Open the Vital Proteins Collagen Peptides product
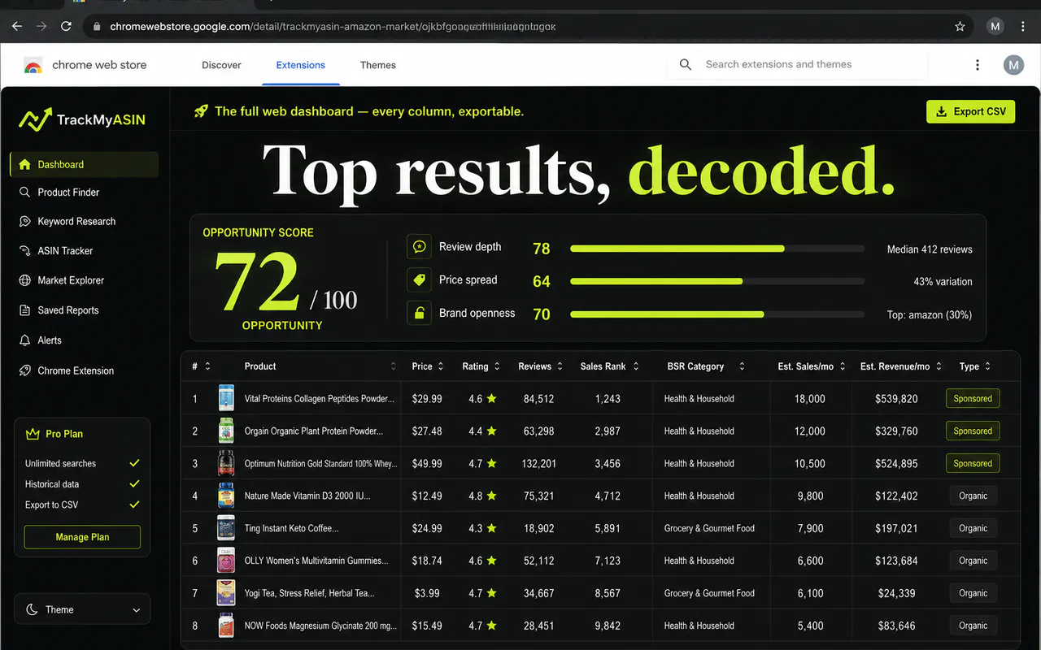Image resolution: width=1041 pixels, height=650 pixels. [319, 399]
